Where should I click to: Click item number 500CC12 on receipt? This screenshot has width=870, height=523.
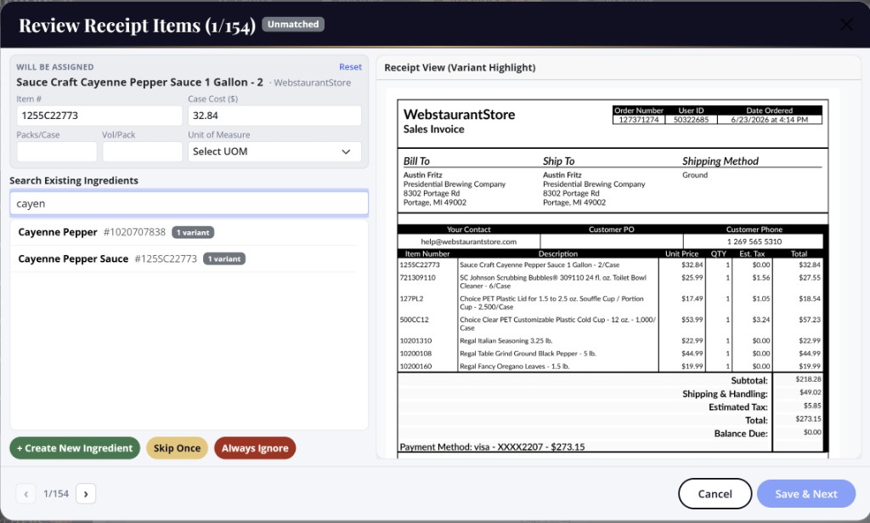[x=414, y=320]
